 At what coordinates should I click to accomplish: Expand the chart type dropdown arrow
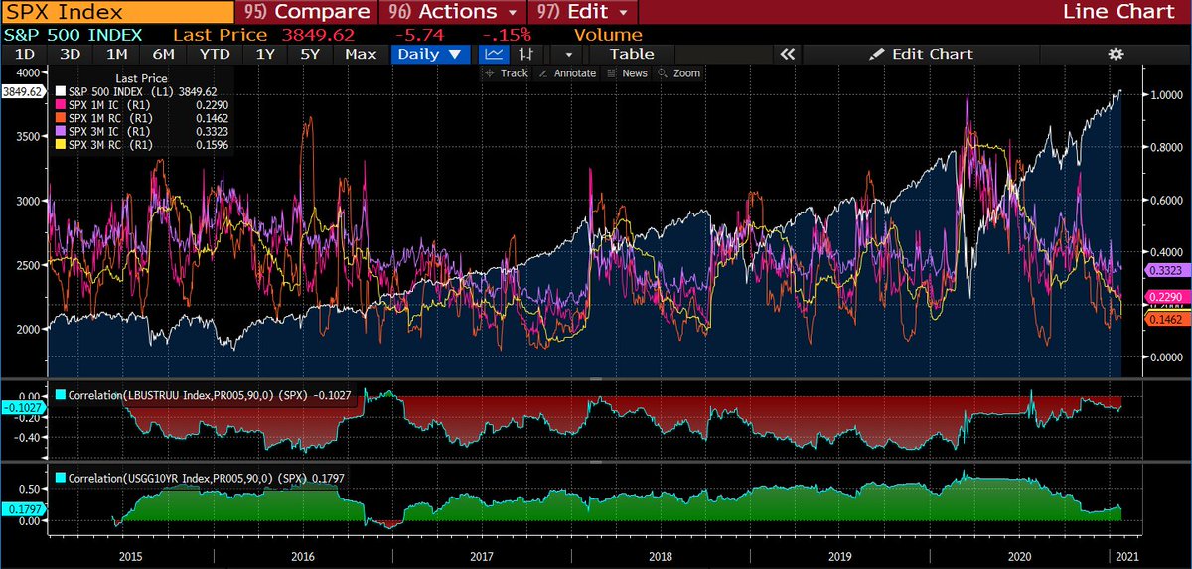coord(569,54)
